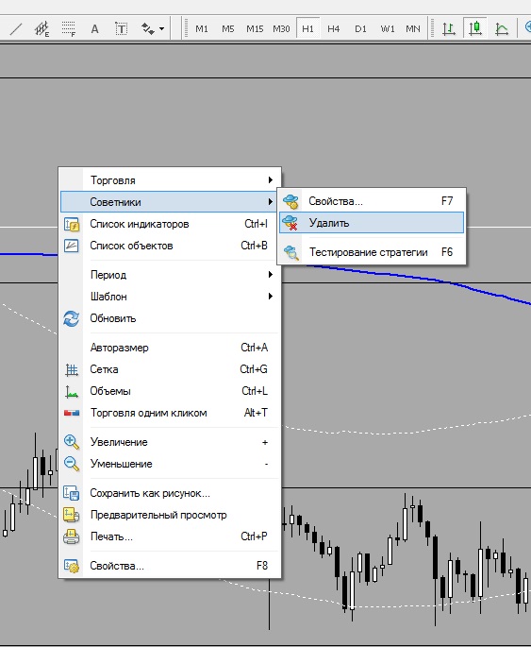
Task: Switch chart to M1 timeframe
Action: pyautogui.click(x=202, y=29)
